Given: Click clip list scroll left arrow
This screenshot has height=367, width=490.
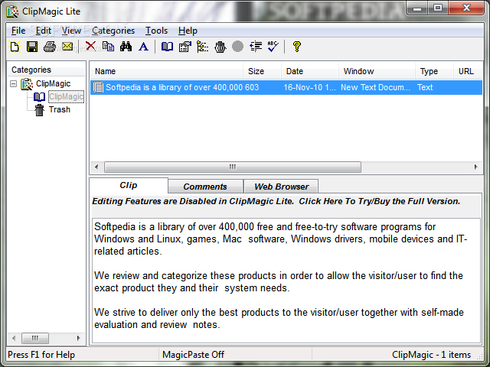Looking at the screenshot, I should 96,167.
